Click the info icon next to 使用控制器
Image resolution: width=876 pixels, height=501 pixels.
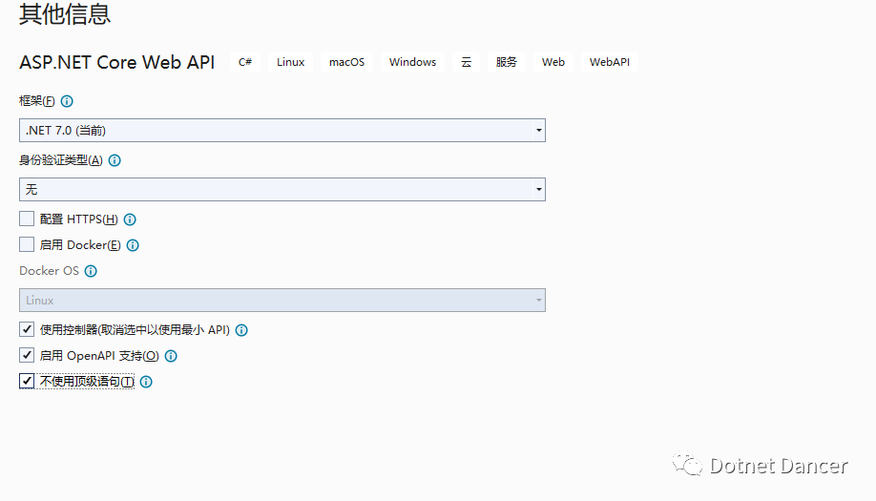tap(241, 330)
